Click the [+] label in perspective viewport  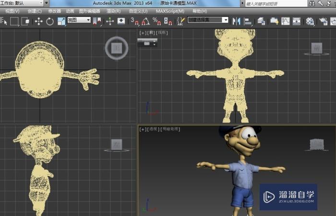(143, 129)
